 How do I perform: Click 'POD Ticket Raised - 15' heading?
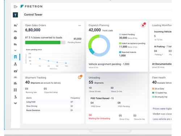point(102,98)
